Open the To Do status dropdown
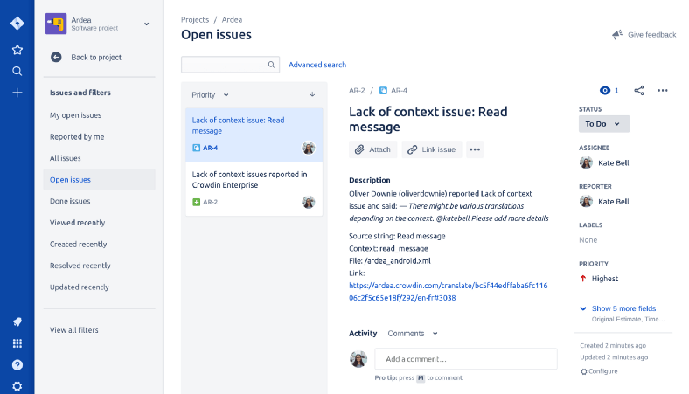 (604, 124)
